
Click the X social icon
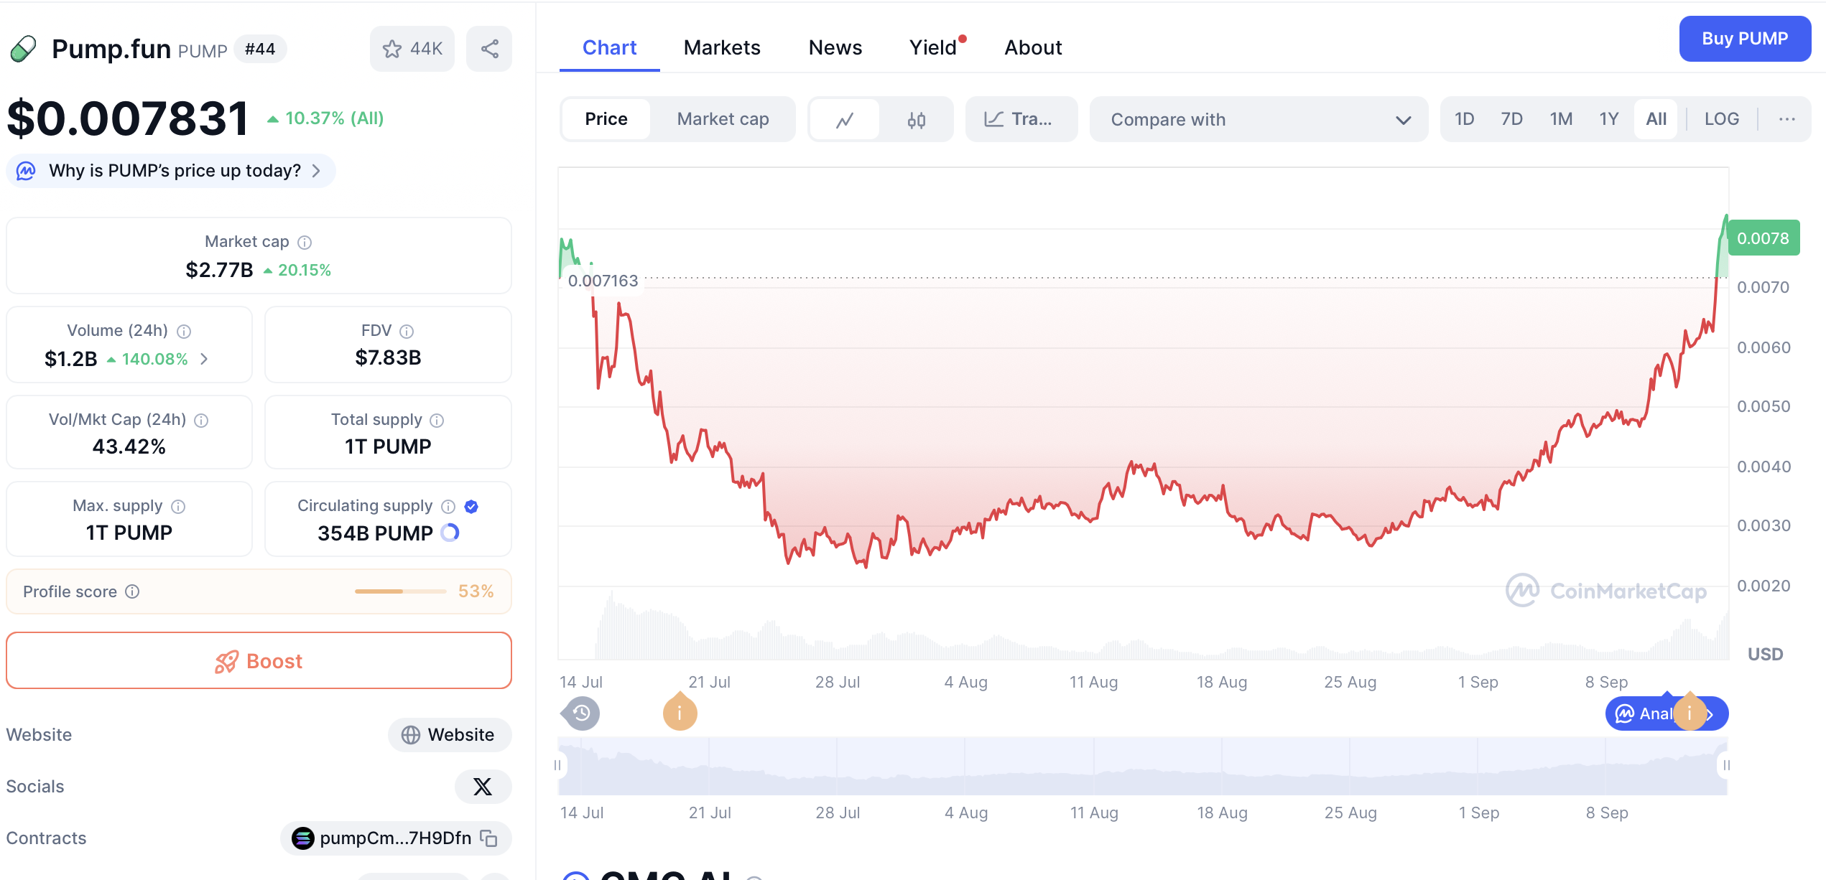(x=483, y=787)
